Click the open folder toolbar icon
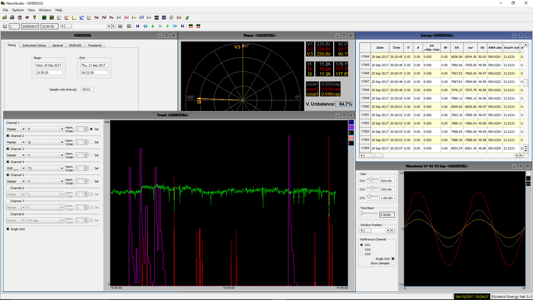Viewport: 533px width, 300px height. [x=5, y=17]
